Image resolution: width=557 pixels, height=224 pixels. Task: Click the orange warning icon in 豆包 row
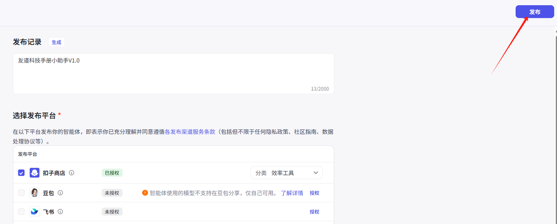pos(145,193)
